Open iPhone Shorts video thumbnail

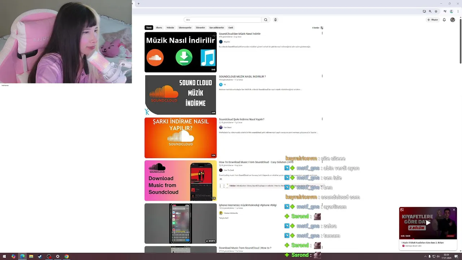[180, 224]
